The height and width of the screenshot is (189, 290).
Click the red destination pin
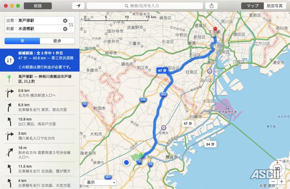coord(215,30)
